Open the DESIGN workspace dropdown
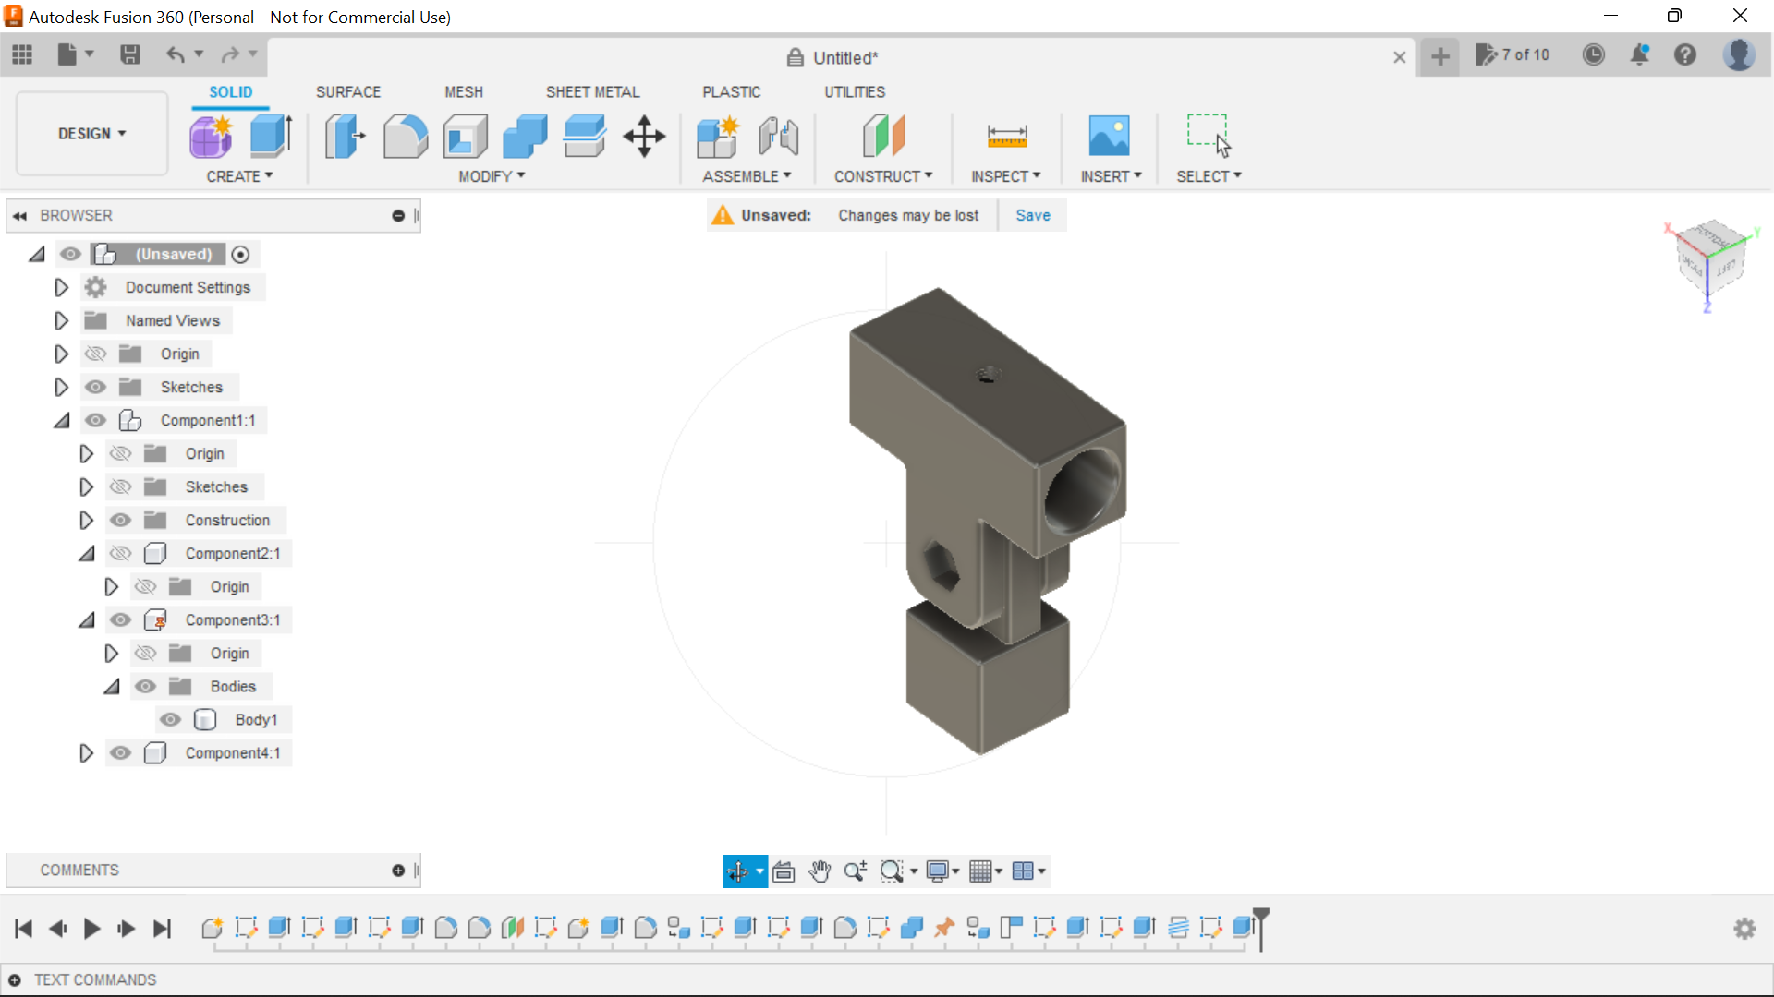This screenshot has width=1774, height=997. tap(91, 134)
